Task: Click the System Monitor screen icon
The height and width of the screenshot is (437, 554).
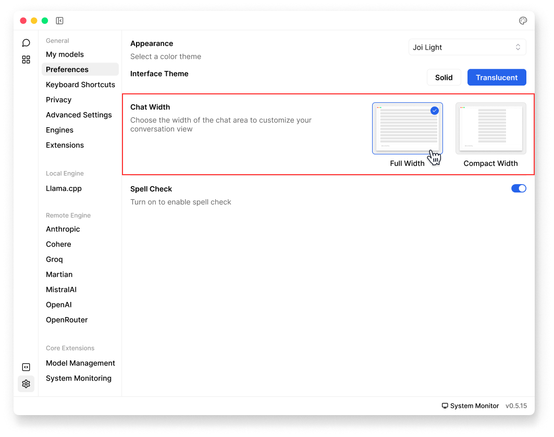Action: point(445,406)
